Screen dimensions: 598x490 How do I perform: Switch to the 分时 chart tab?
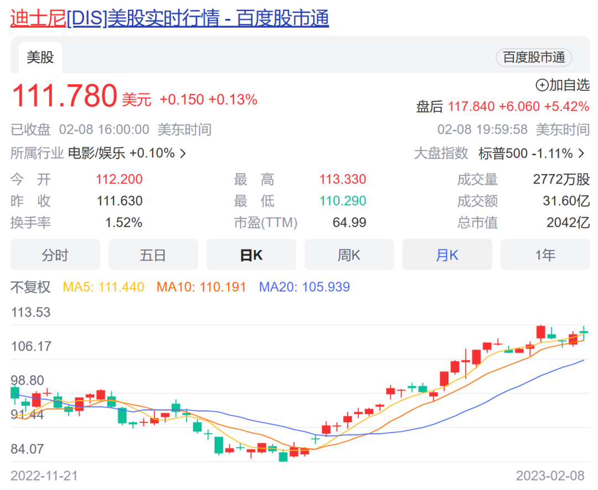tap(55, 255)
